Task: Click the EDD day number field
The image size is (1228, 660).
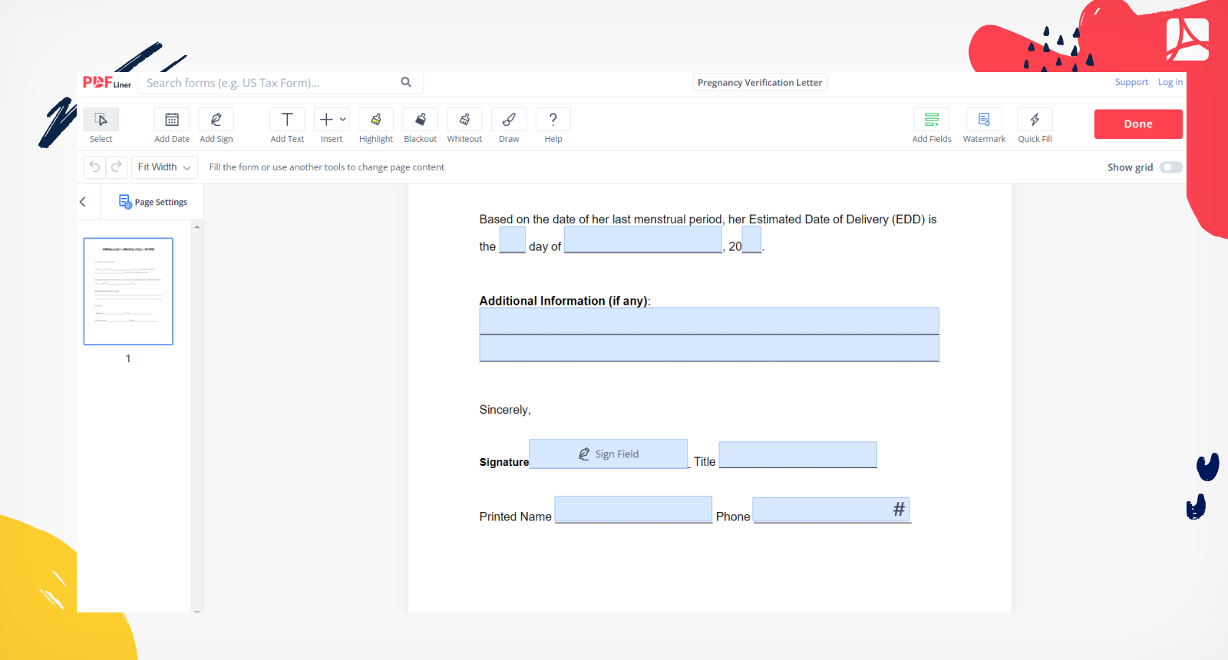Action: (x=512, y=239)
